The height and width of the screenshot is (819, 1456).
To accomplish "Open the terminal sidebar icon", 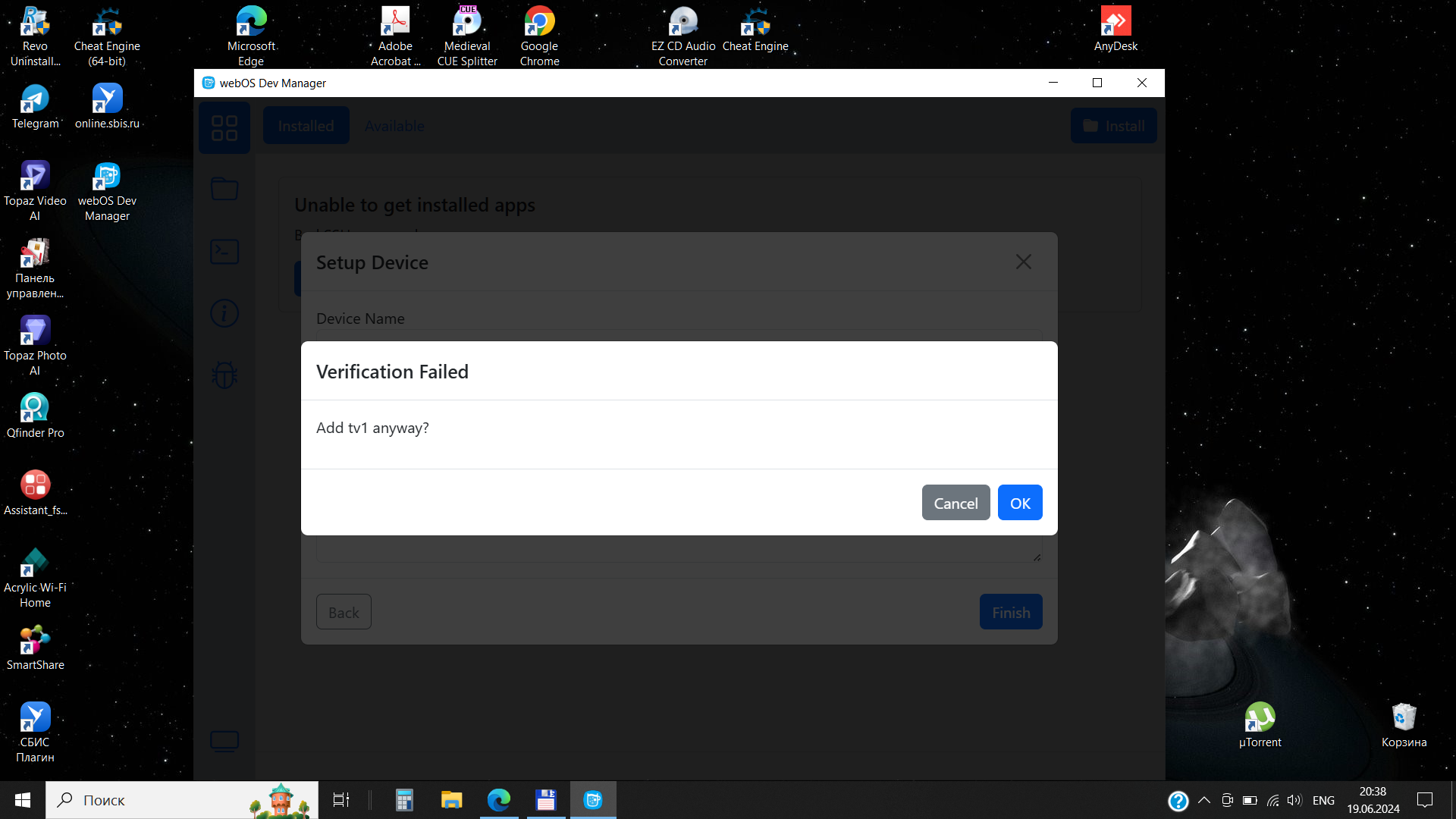I will (224, 251).
